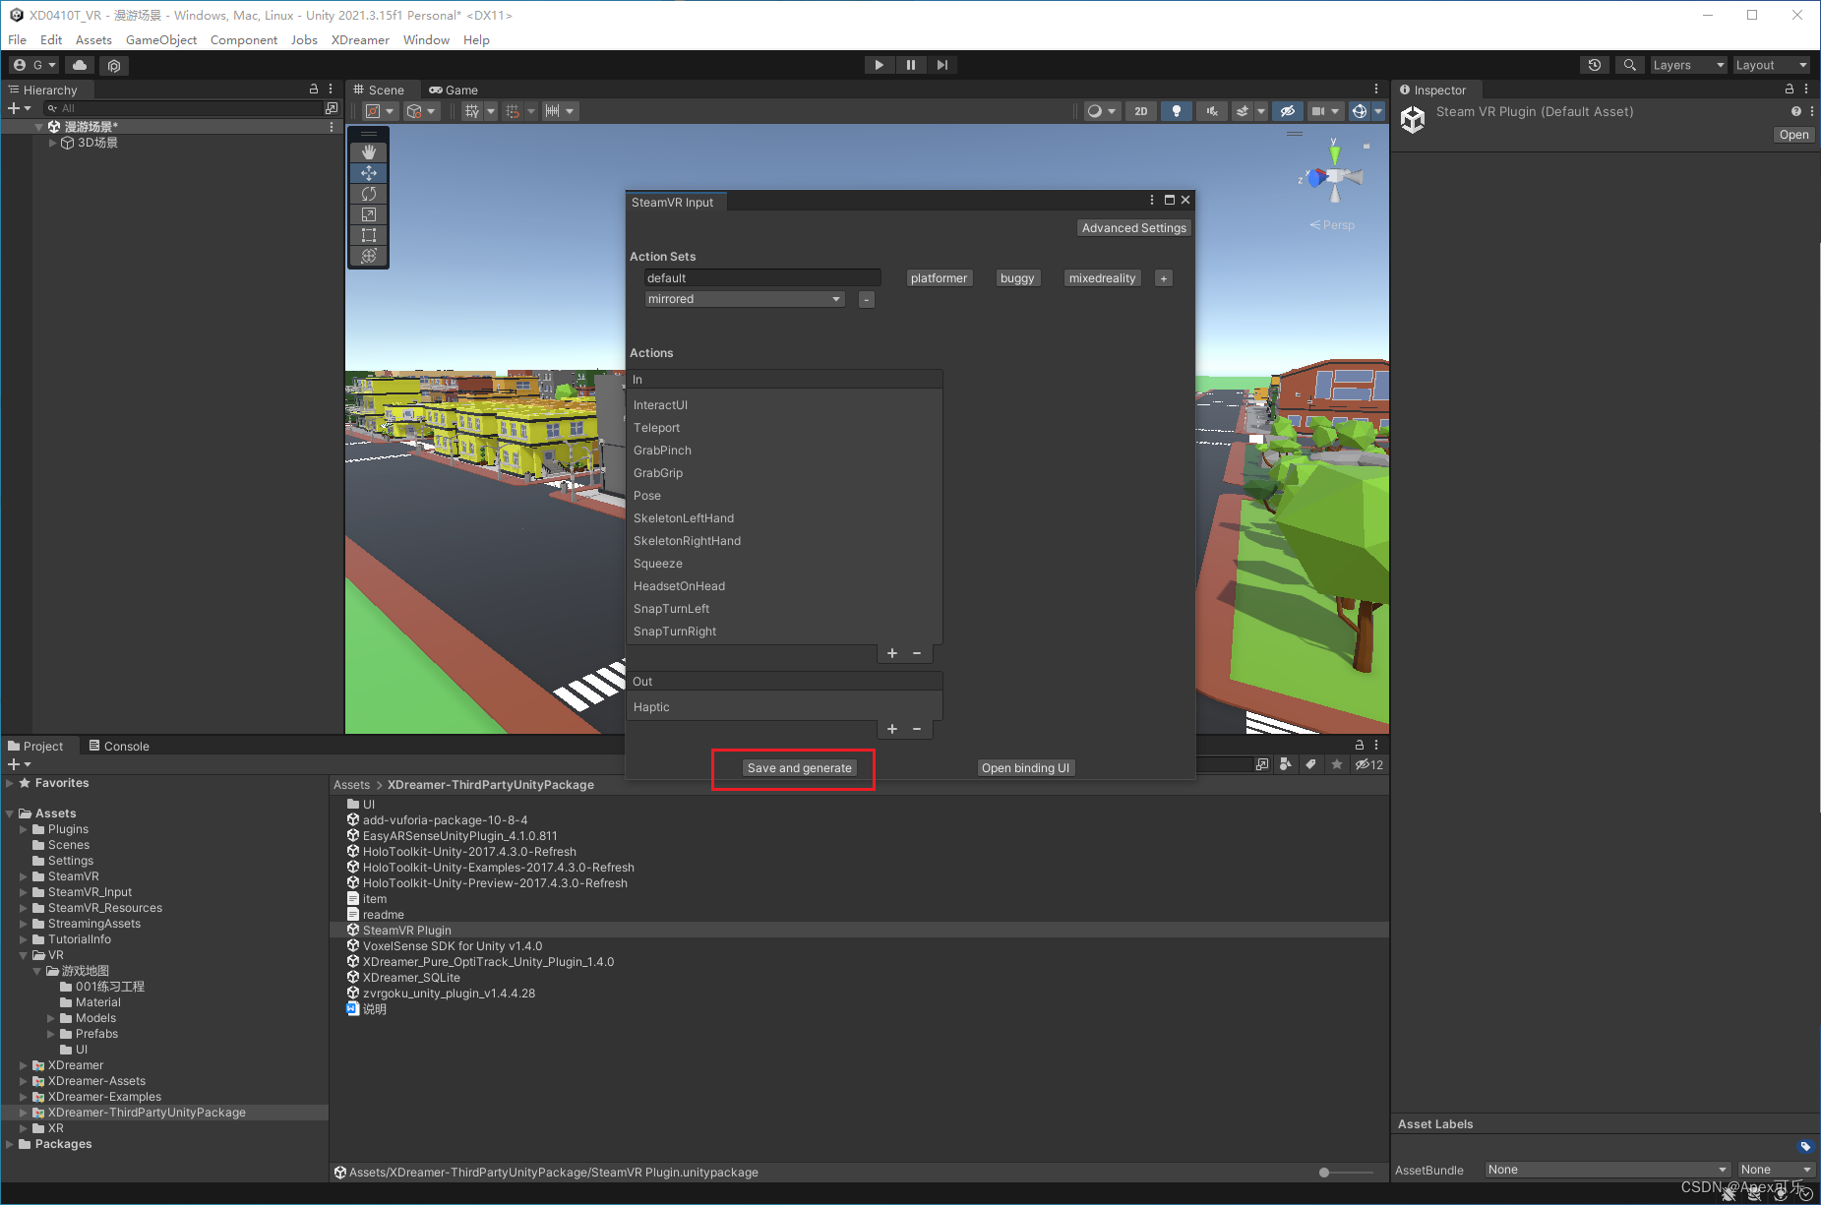Viewport: 1821px width, 1205px height.
Task: Select the combined Transform tool
Action: pos(369,256)
